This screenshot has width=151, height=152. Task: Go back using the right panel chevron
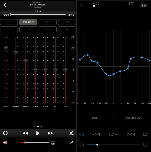pos(81,6)
